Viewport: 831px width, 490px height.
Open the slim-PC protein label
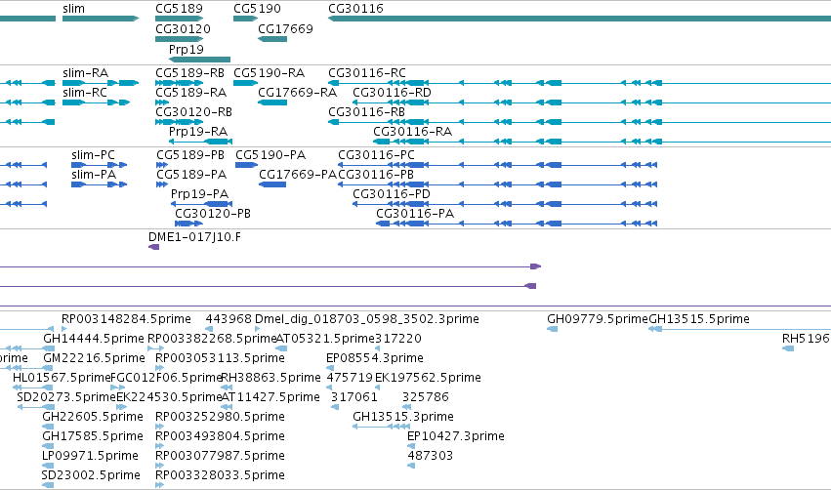pyautogui.click(x=94, y=155)
